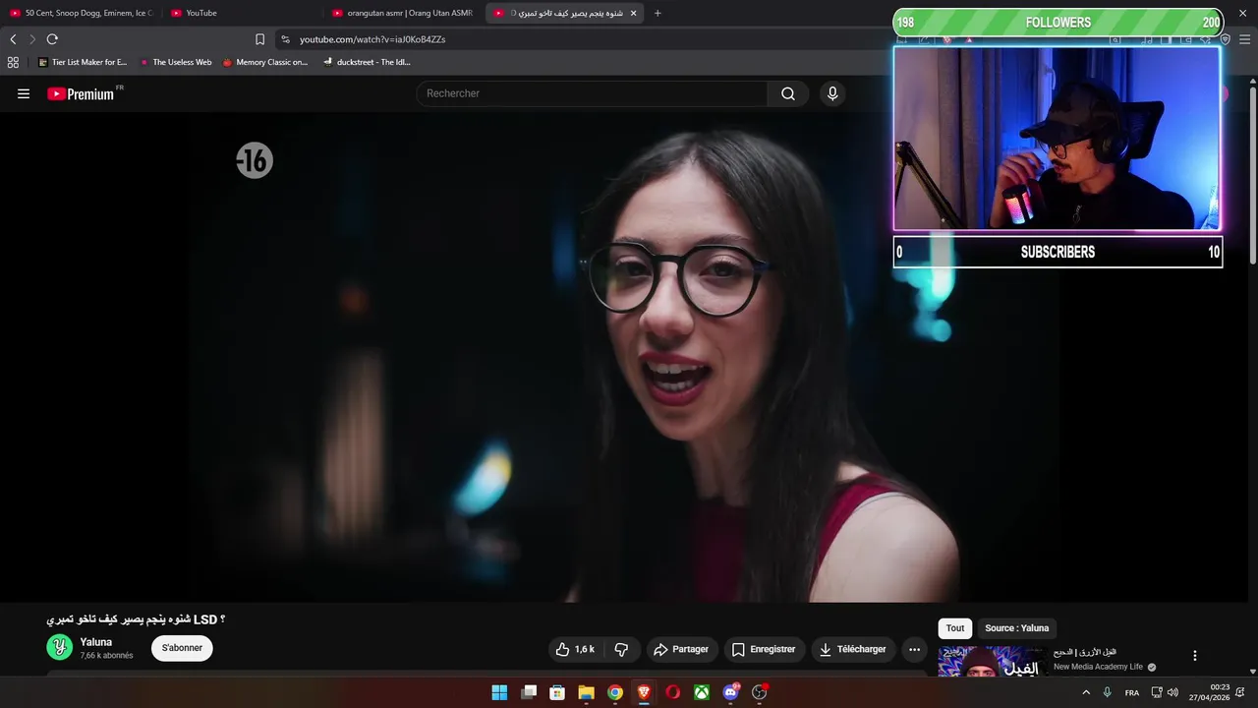Switch to Brave in the taskbar
1258x708 pixels.
pos(644,692)
